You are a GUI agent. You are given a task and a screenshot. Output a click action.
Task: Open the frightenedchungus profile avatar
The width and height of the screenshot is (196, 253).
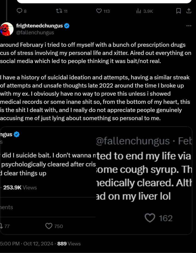[x=7, y=29]
